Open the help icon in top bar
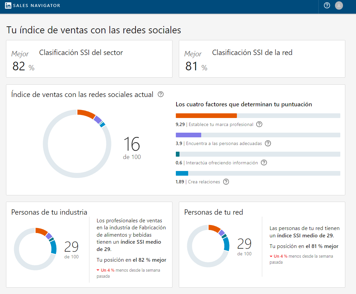Viewport: 356px width, 294px height. (327, 5)
